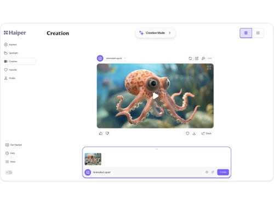The width and height of the screenshot is (274, 205).
Task: Click the sparkle icon in Creation Mode
Action: pyautogui.click(x=141, y=33)
